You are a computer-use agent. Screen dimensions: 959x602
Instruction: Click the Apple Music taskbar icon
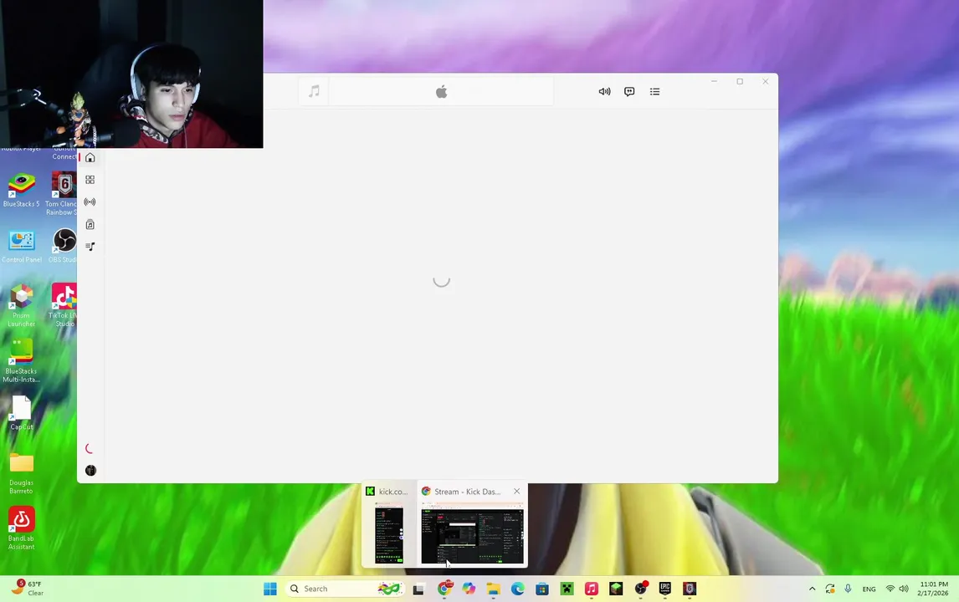point(592,589)
